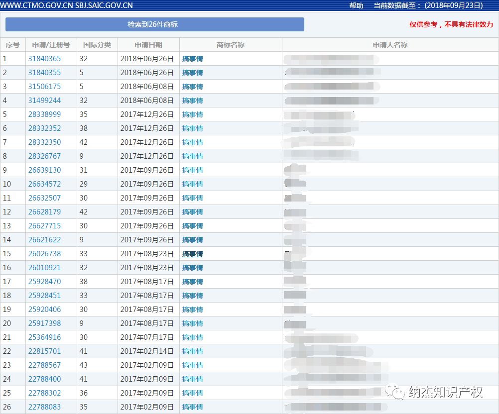Open application number 25928470

click(44, 282)
